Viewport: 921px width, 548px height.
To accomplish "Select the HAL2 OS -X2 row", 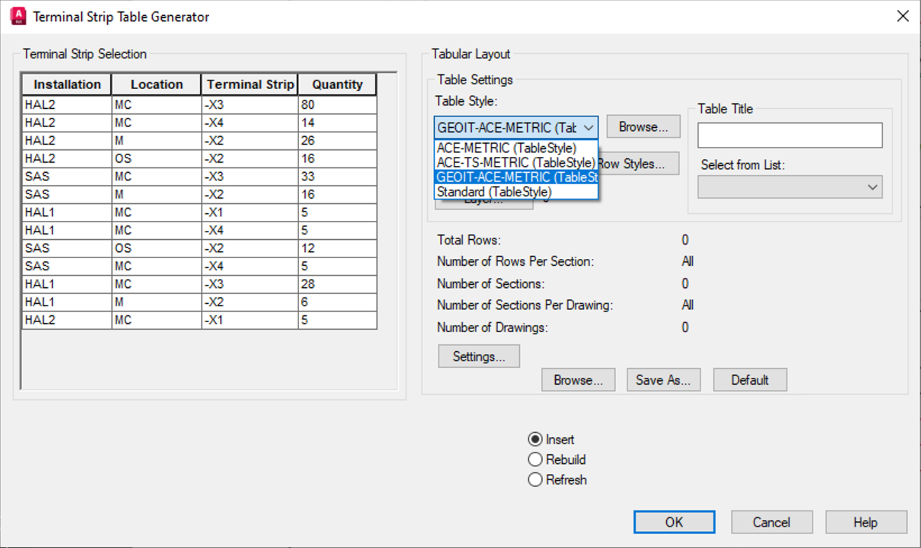I will 200,158.
